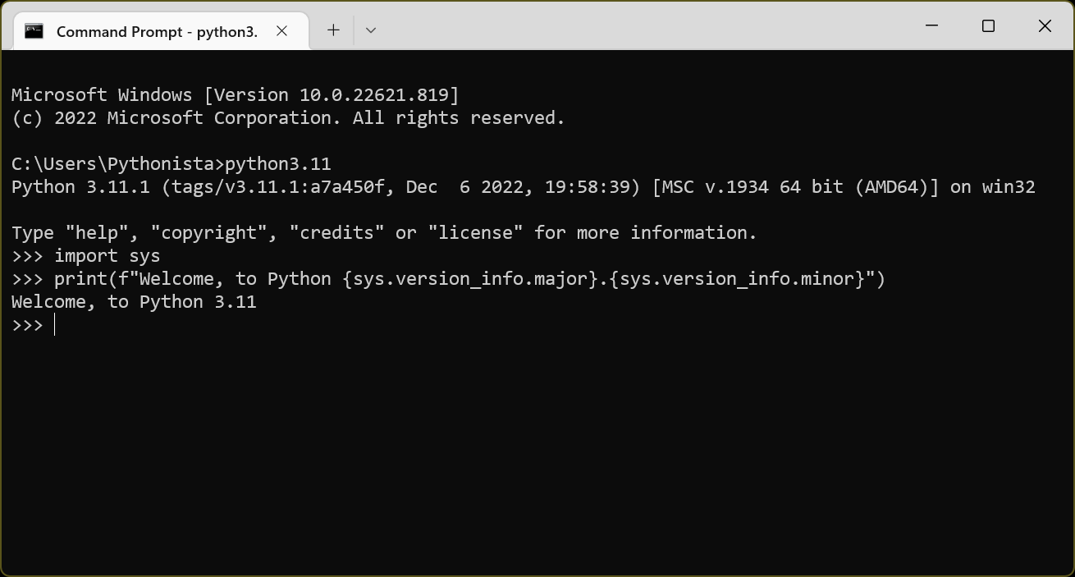Viewport: 1075px width, 577px height.
Task: Maximize the terminal window
Action: (988, 26)
